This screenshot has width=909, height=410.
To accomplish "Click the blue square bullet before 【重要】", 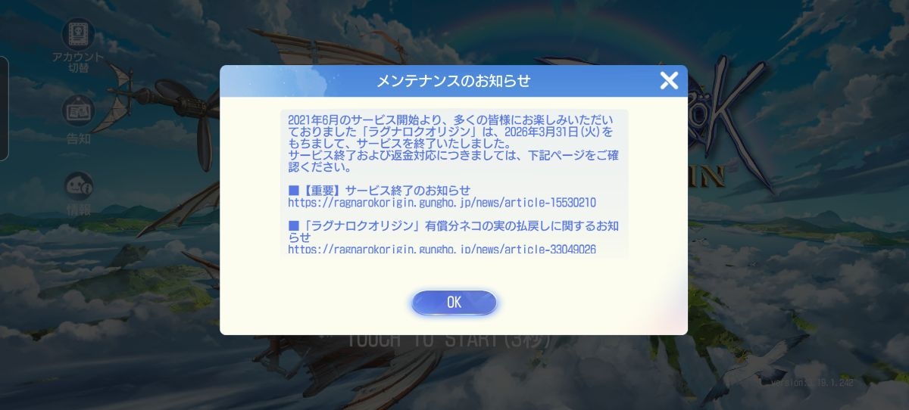I will click(294, 191).
